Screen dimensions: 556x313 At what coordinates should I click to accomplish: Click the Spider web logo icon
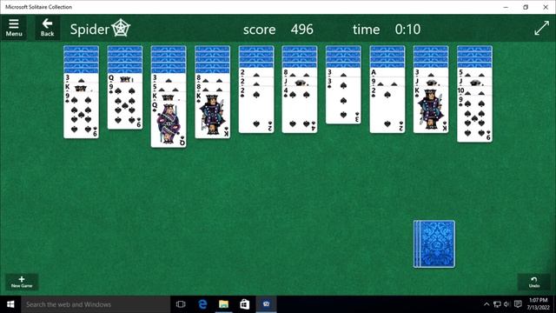pos(122,28)
